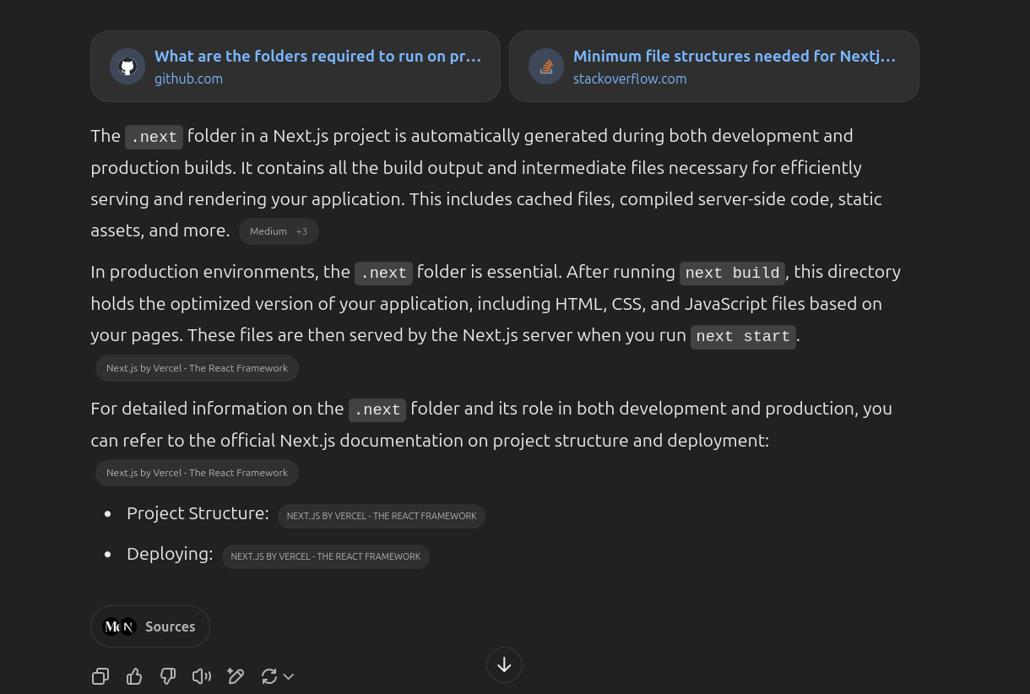1030x694 pixels.
Task: Open the Sources button
Action: click(x=150, y=626)
